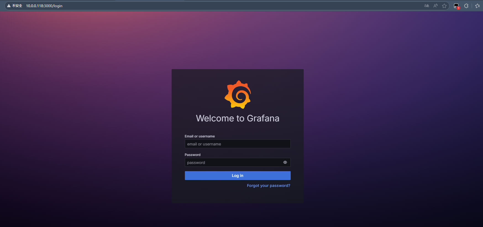Screen dimensions: 483x227
Task: Open the favorites list icon
Action: [x=477, y=6]
